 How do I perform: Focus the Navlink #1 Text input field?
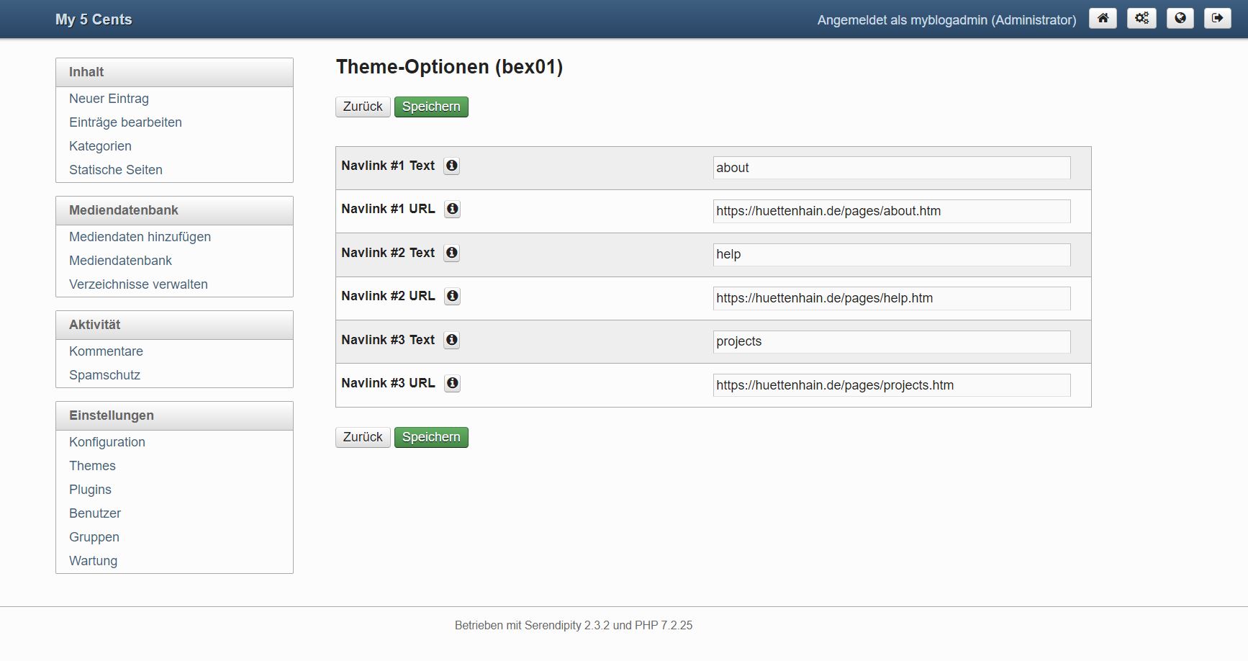tap(891, 168)
